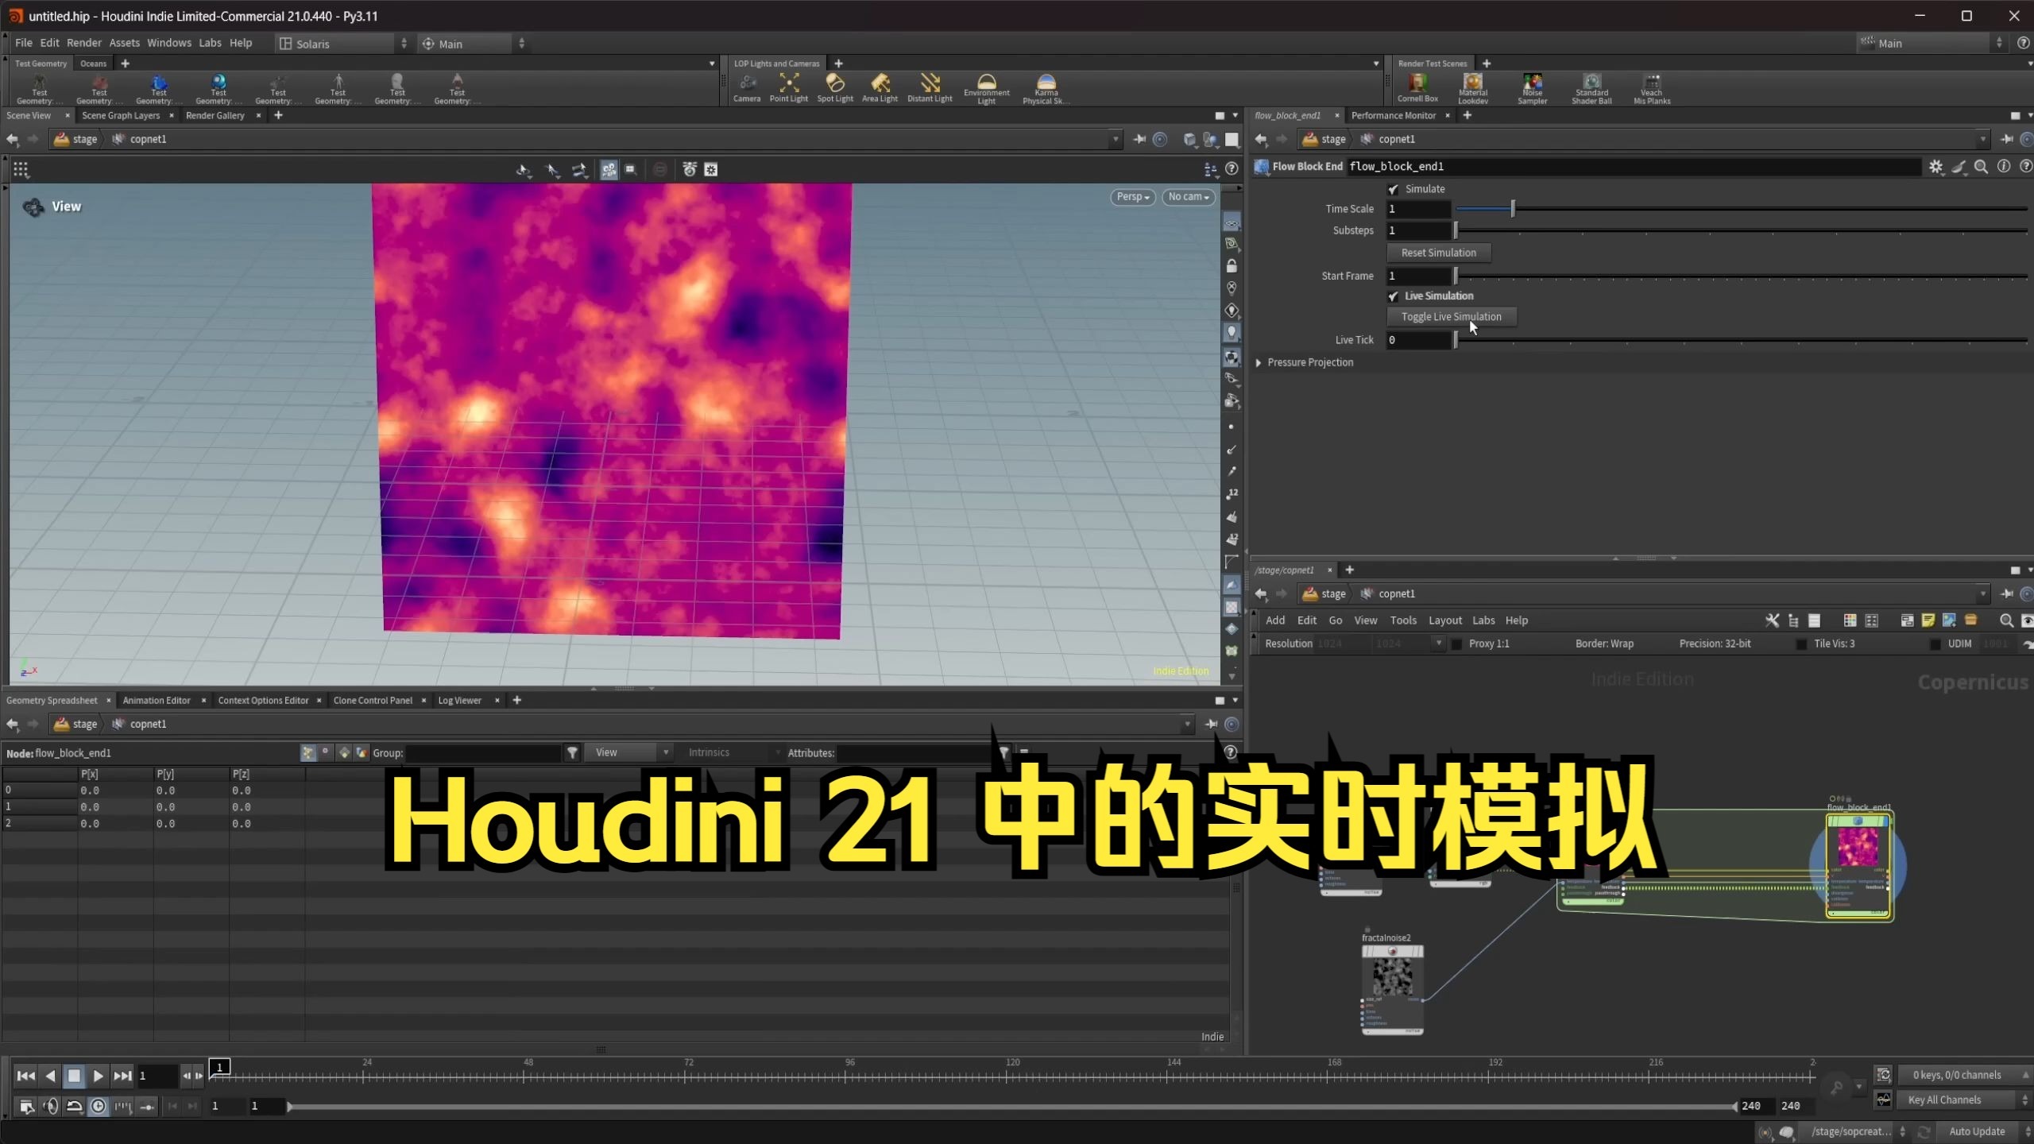Click the Group input field
Viewport: 2034px width, 1144px height.
(483, 752)
